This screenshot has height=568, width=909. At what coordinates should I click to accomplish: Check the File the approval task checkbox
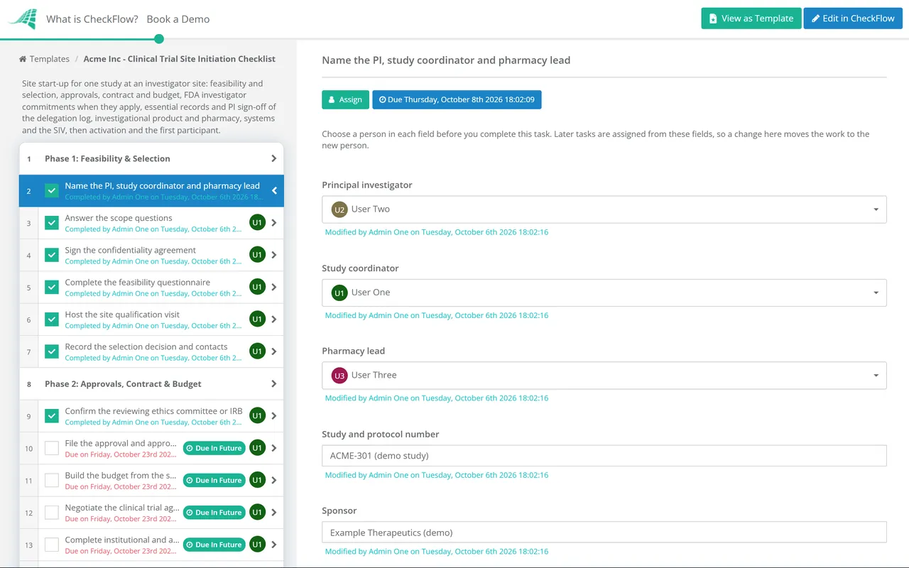pos(52,448)
